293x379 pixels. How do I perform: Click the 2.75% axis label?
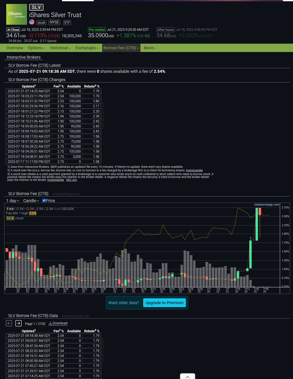pyautogui.click(x=285, y=208)
